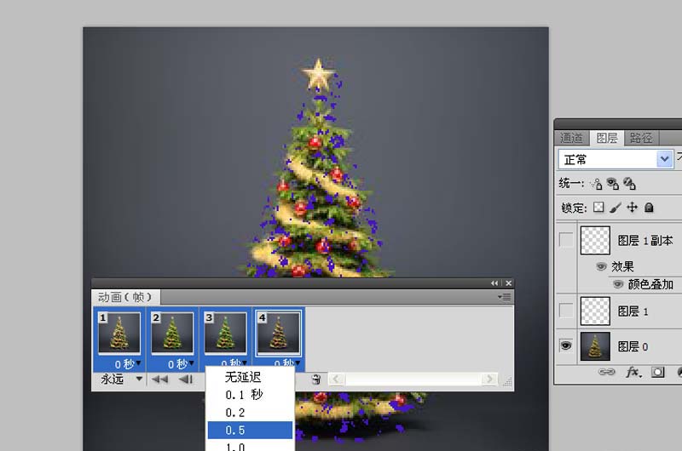Select the 动画(帧) tab
The width and height of the screenshot is (682, 451).
point(125,297)
